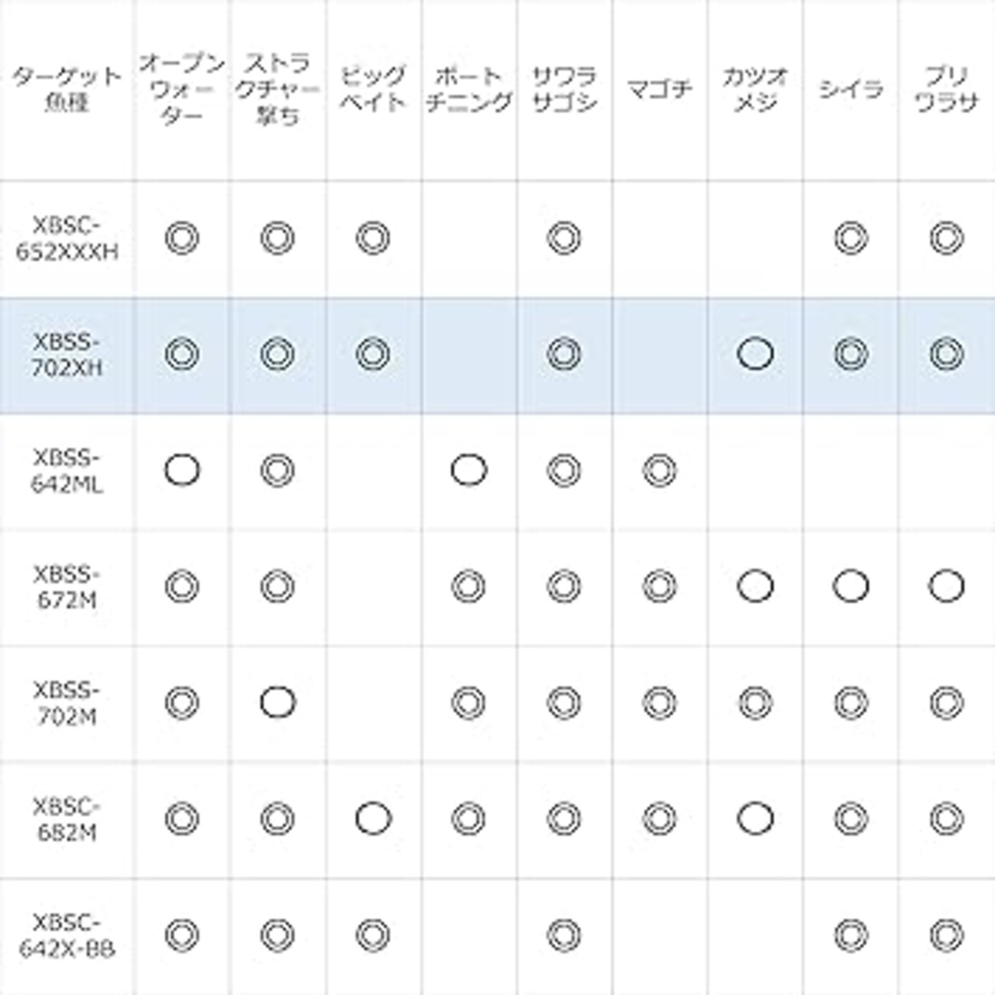Select the XBSS-672M model label
The height and width of the screenshot is (995, 995).
coord(67,586)
